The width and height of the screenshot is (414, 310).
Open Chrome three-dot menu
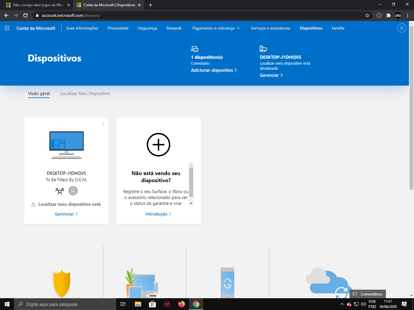click(x=408, y=15)
